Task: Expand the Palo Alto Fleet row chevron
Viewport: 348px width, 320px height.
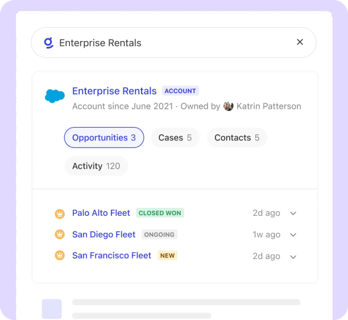Action: [x=293, y=214]
